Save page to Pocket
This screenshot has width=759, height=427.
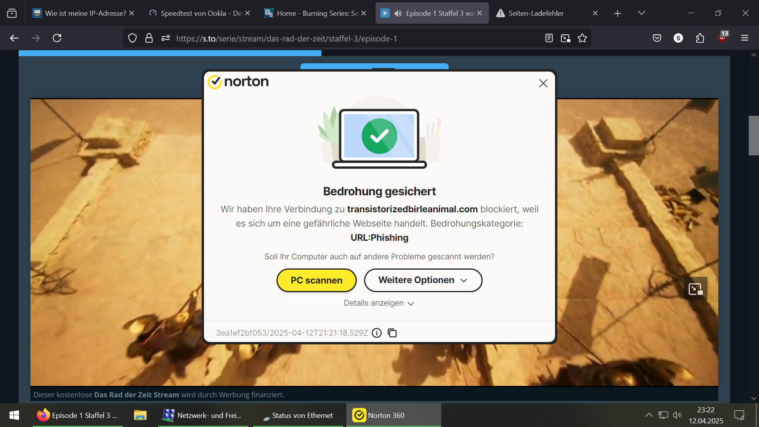(x=657, y=38)
